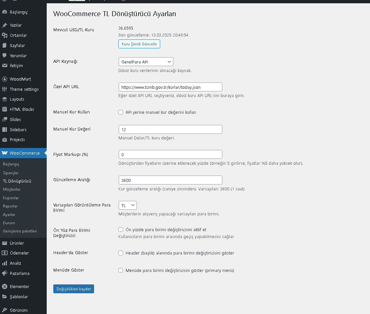Image resolution: width=370 pixels, height=314 pixels.
Task: Click the Görünüm brush icon
Action: pyautogui.click(x=5, y=310)
